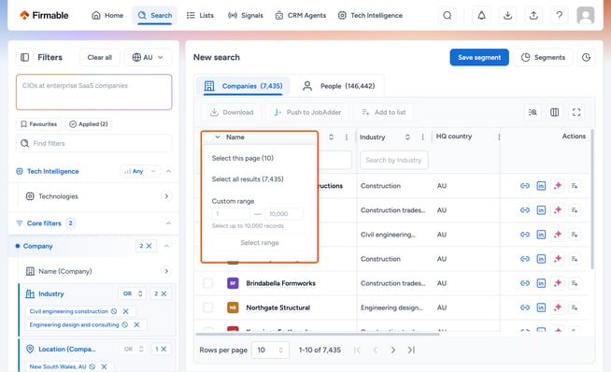611x372 pixels.
Task: Toggle Industry OR operator
Action: click(133, 293)
